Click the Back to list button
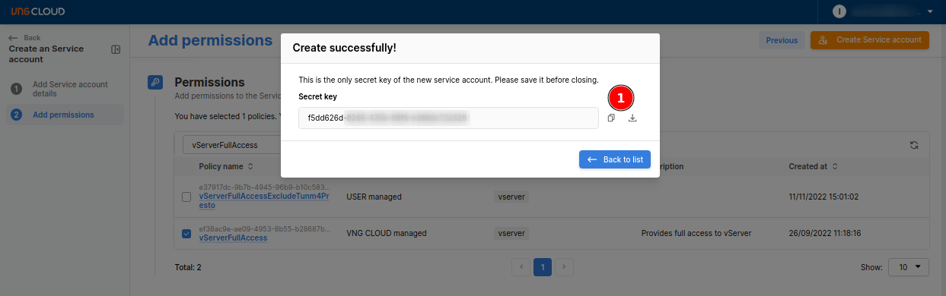Viewport: 946px width, 296px height. pyautogui.click(x=615, y=159)
